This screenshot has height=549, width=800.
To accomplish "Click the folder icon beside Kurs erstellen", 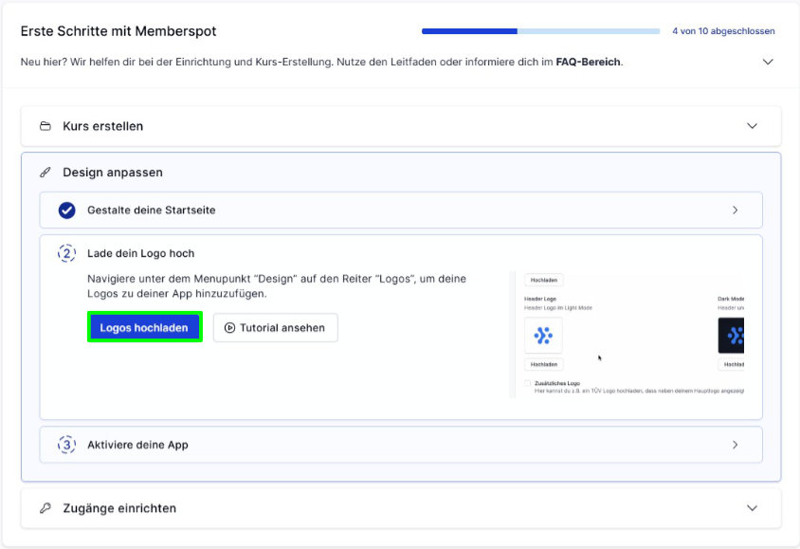I will tap(45, 126).
